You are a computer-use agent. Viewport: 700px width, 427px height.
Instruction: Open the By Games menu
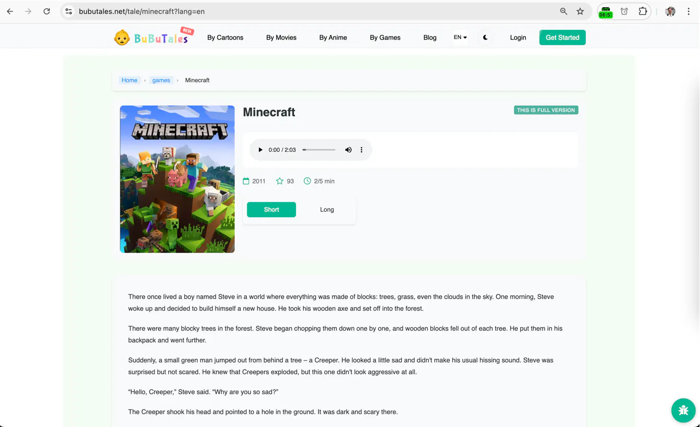click(385, 37)
